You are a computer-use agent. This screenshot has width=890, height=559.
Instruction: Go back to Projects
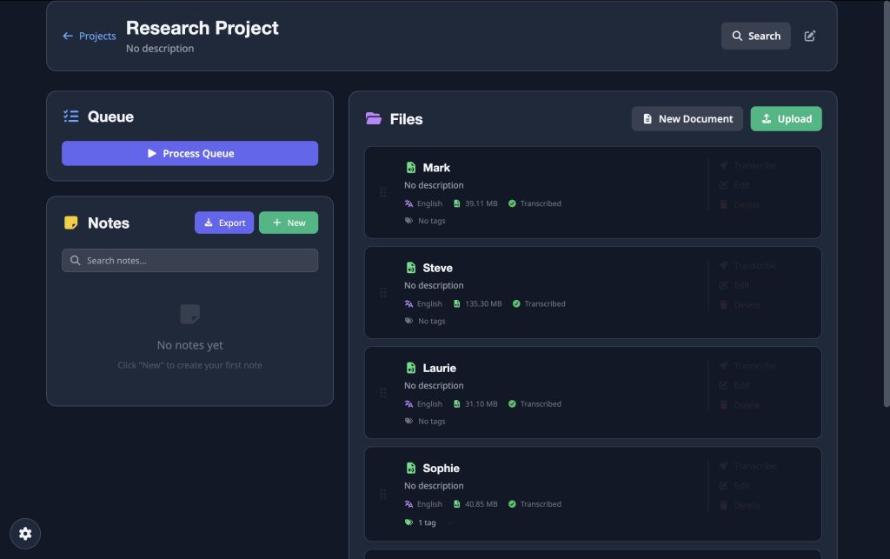[x=90, y=36]
